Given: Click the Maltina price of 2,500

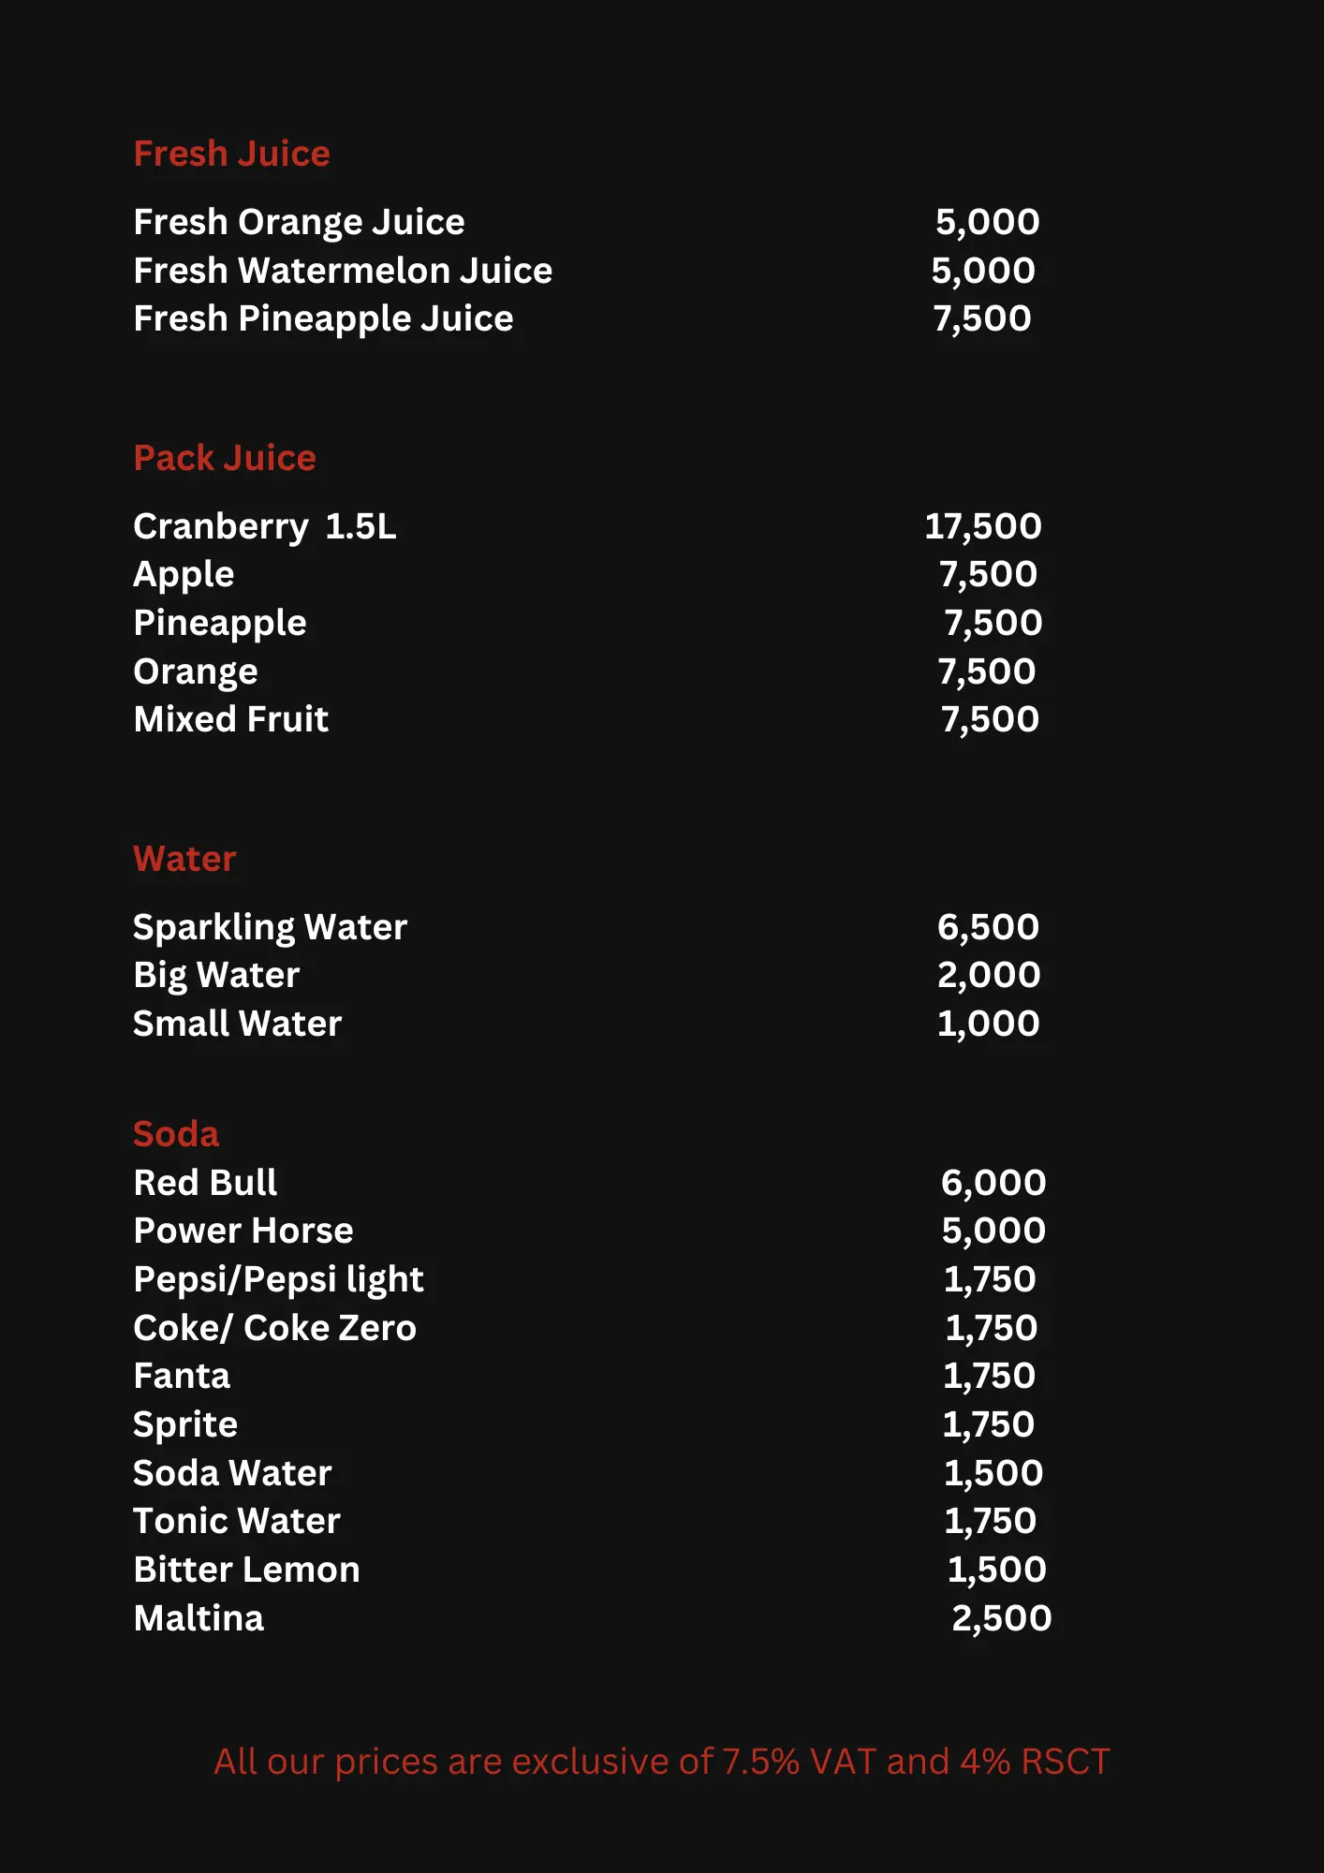Looking at the screenshot, I should (1001, 1618).
